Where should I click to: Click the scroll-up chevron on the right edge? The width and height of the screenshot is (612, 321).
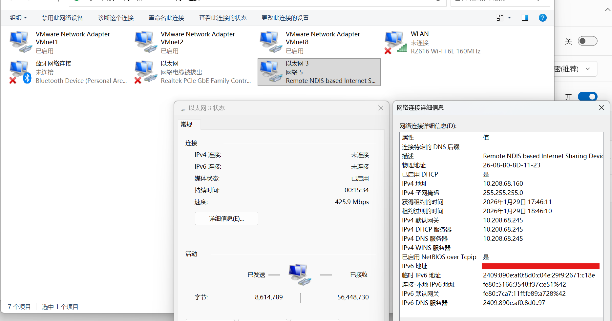click(x=608, y=9)
